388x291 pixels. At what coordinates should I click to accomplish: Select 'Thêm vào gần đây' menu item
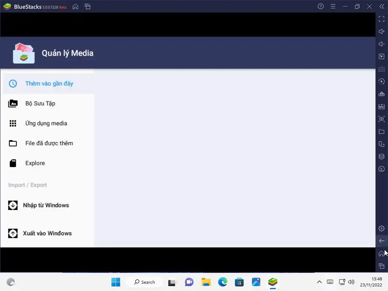coord(48,84)
